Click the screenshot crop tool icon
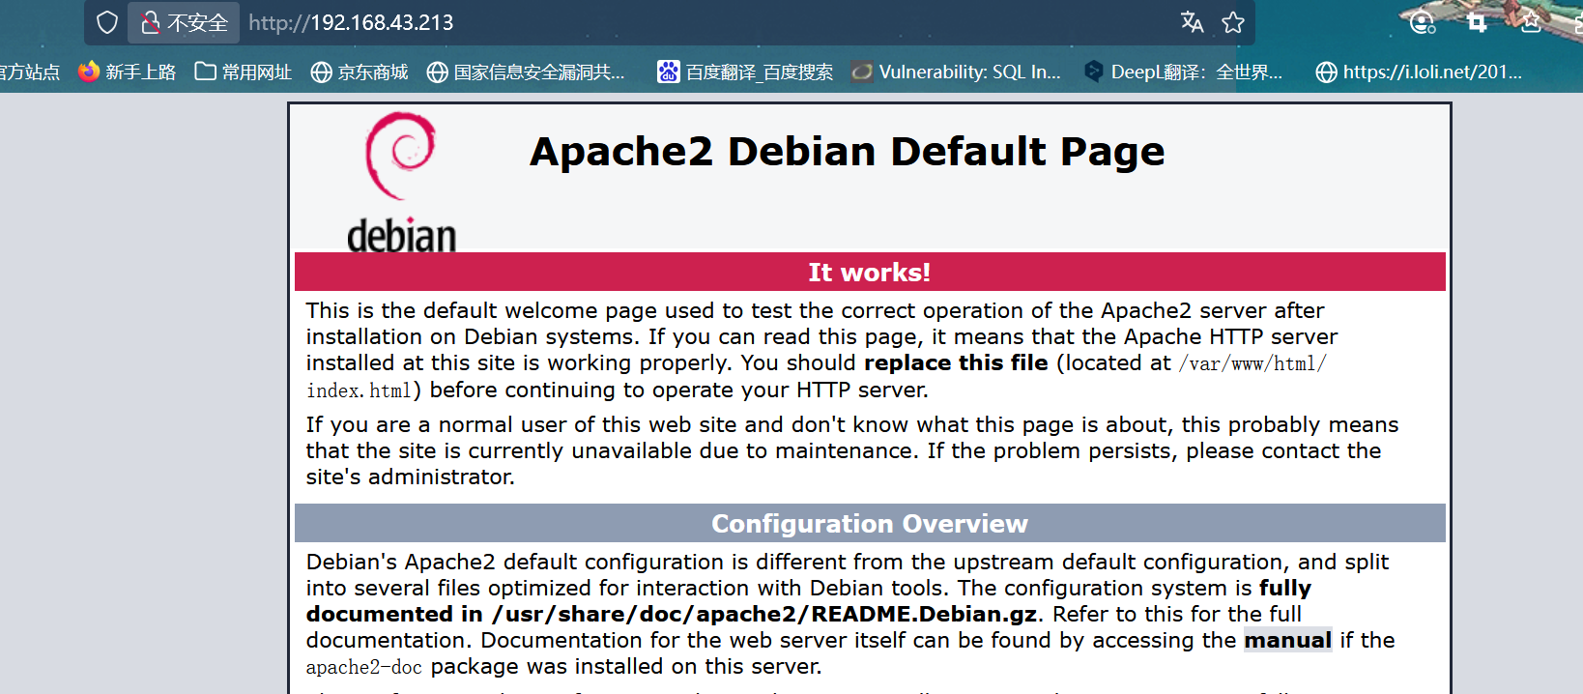Viewport: 1583px width, 694px height. pyautogui.click(x=1477, y=22)
